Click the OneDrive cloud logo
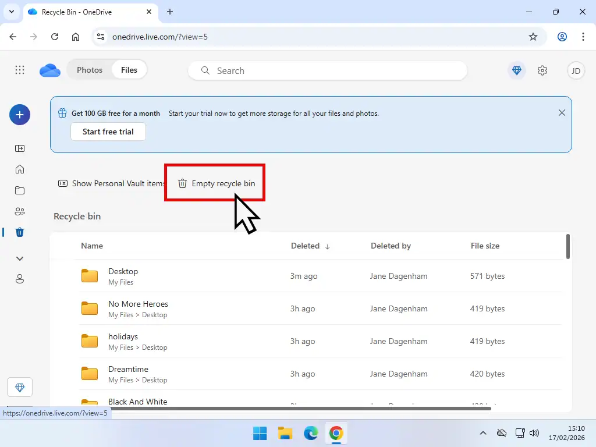Image resolution: width=596 pixels, height=447 pixels. [49, 70]
